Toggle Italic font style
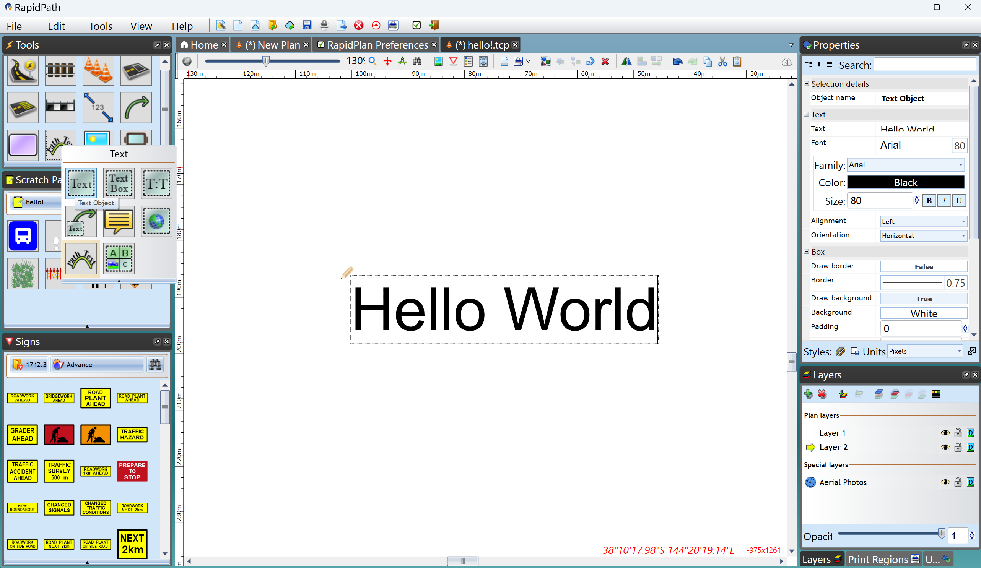This screenshot has height=568, width=981. 944,201
